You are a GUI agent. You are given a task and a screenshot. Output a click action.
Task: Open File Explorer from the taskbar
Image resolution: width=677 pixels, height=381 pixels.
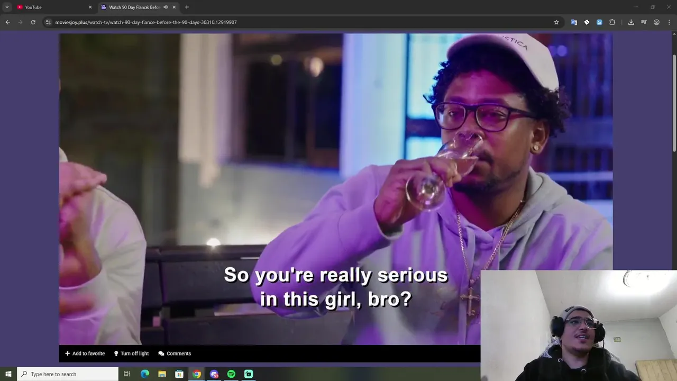[x=162, y=374]
